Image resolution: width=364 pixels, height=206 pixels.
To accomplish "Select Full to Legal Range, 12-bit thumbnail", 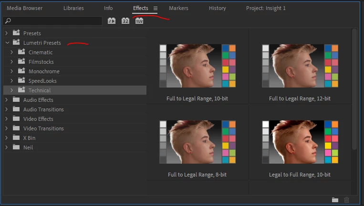I will coord(300,66).
